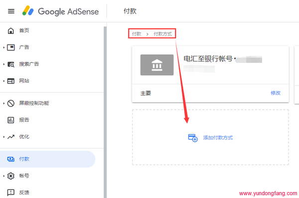Image resolution: width=299 pixels, height=198 pixels.
Task: Open the 屏蔽控制功能 menu item
Action: (34, 103)
